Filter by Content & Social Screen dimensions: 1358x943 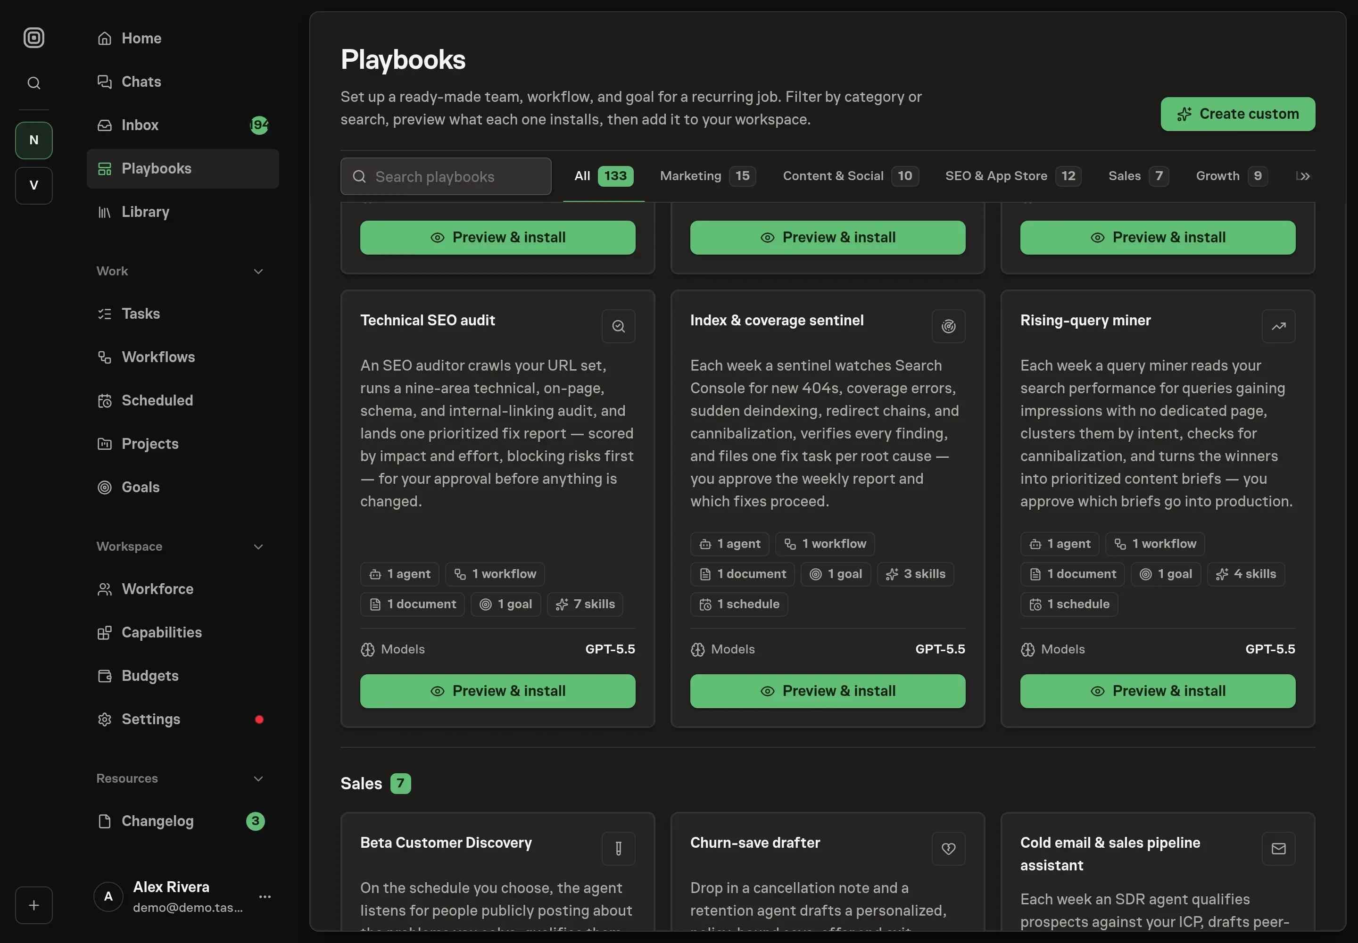click(x=850, y=176)
